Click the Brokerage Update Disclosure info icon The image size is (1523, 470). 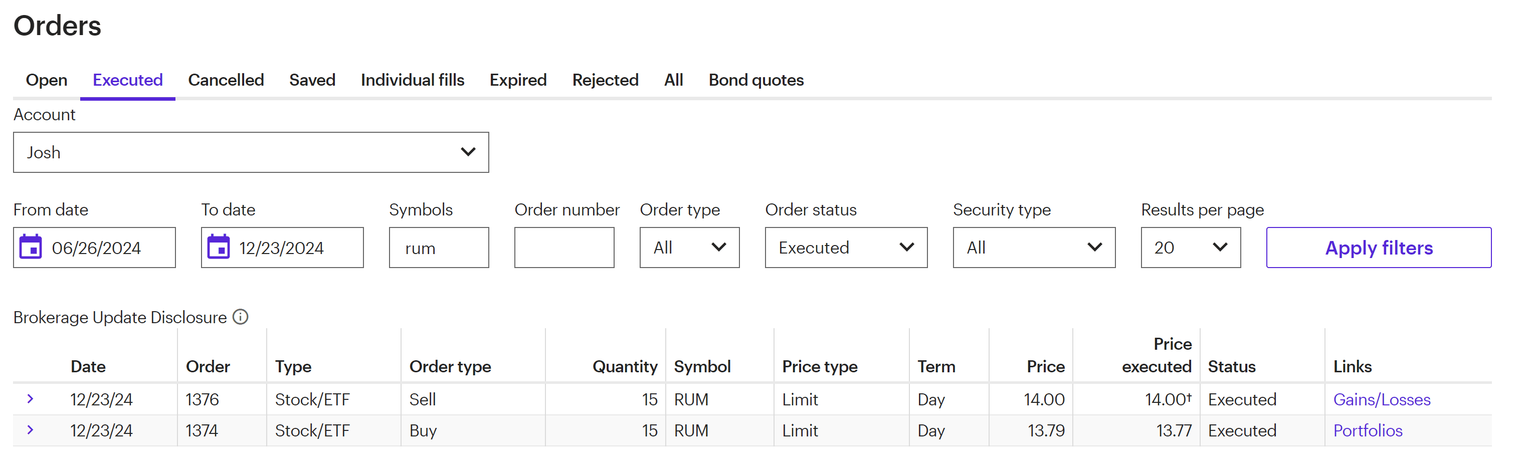pyautogui.click(x=241, y=317)
